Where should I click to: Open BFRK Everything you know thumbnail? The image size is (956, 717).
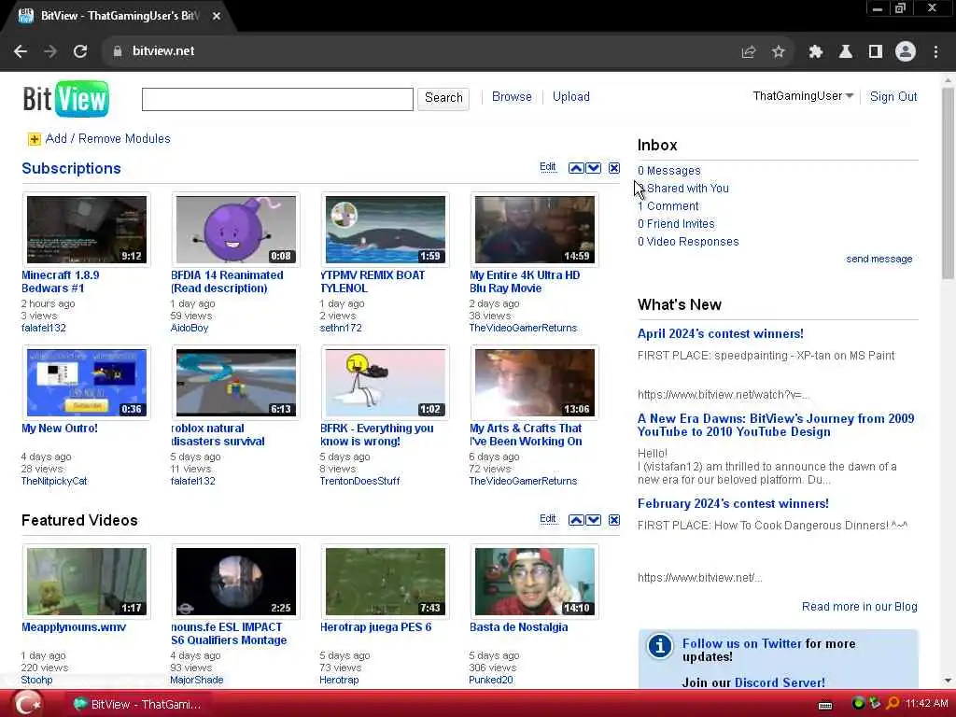[x=386, y=383]
